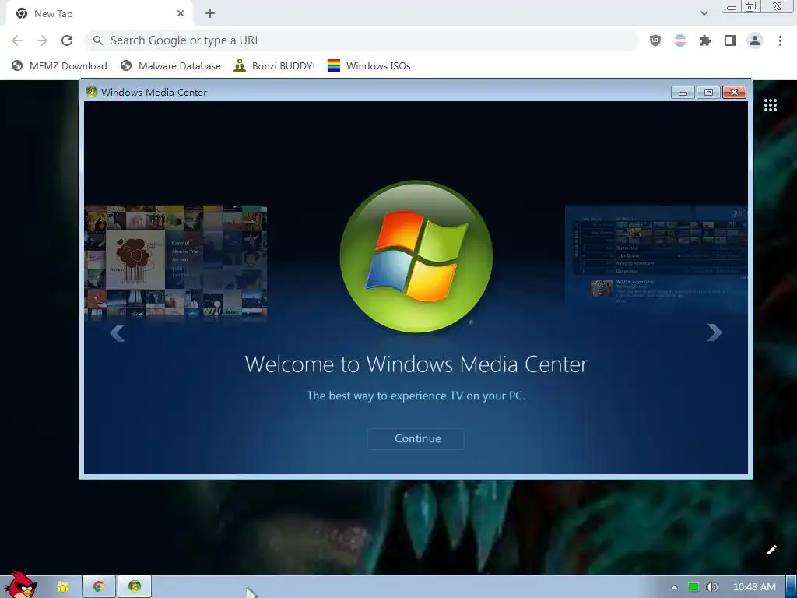The height and width of the screenshot is (598, 797).
Task: Open the Malware Database bookmark
Action: (170, 65)
